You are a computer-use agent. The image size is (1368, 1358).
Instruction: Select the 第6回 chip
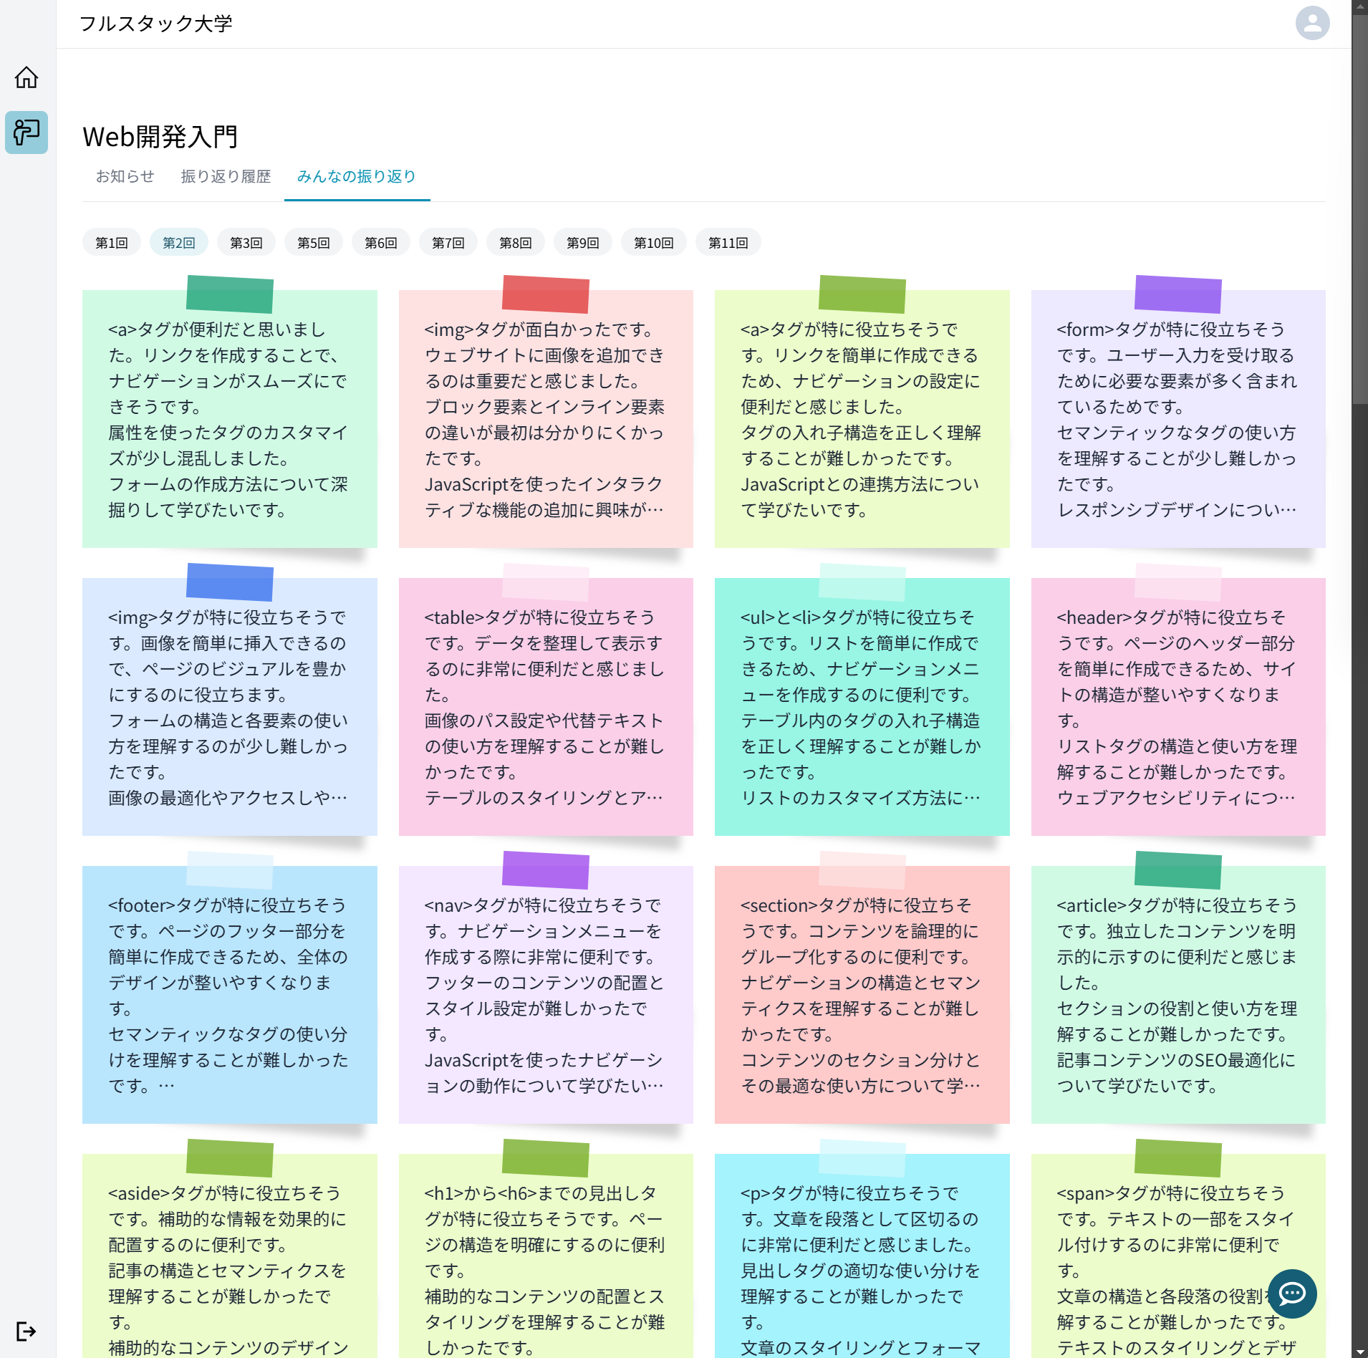[x=380, y=242]
